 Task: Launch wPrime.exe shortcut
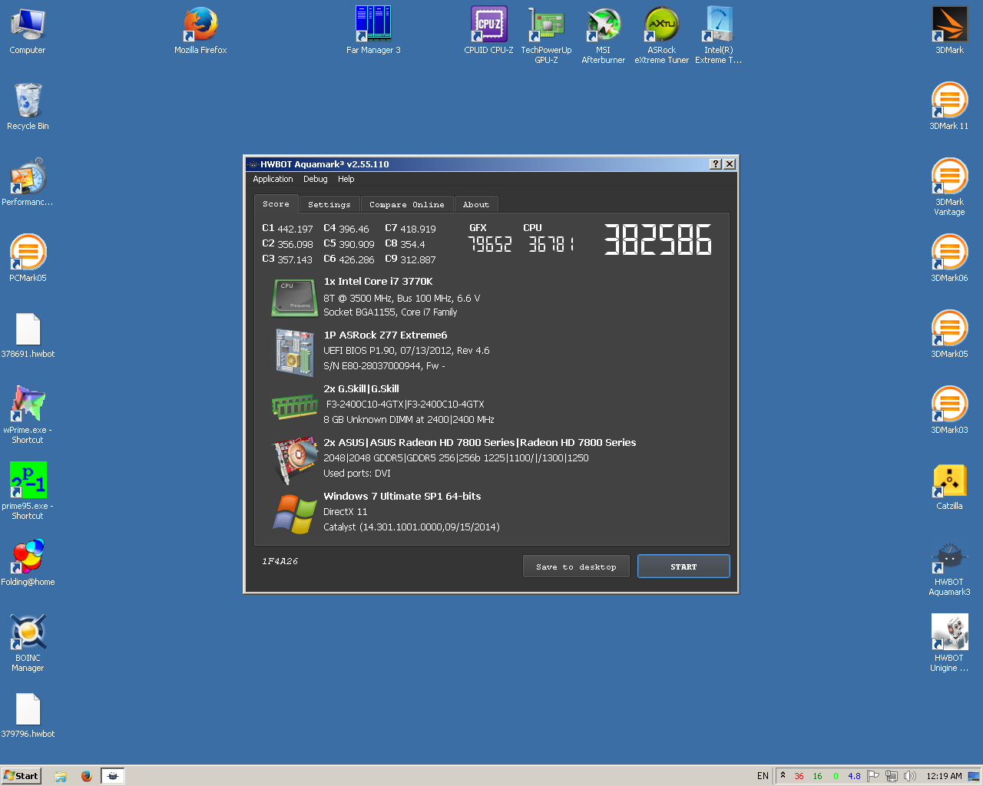pos(28,414)
